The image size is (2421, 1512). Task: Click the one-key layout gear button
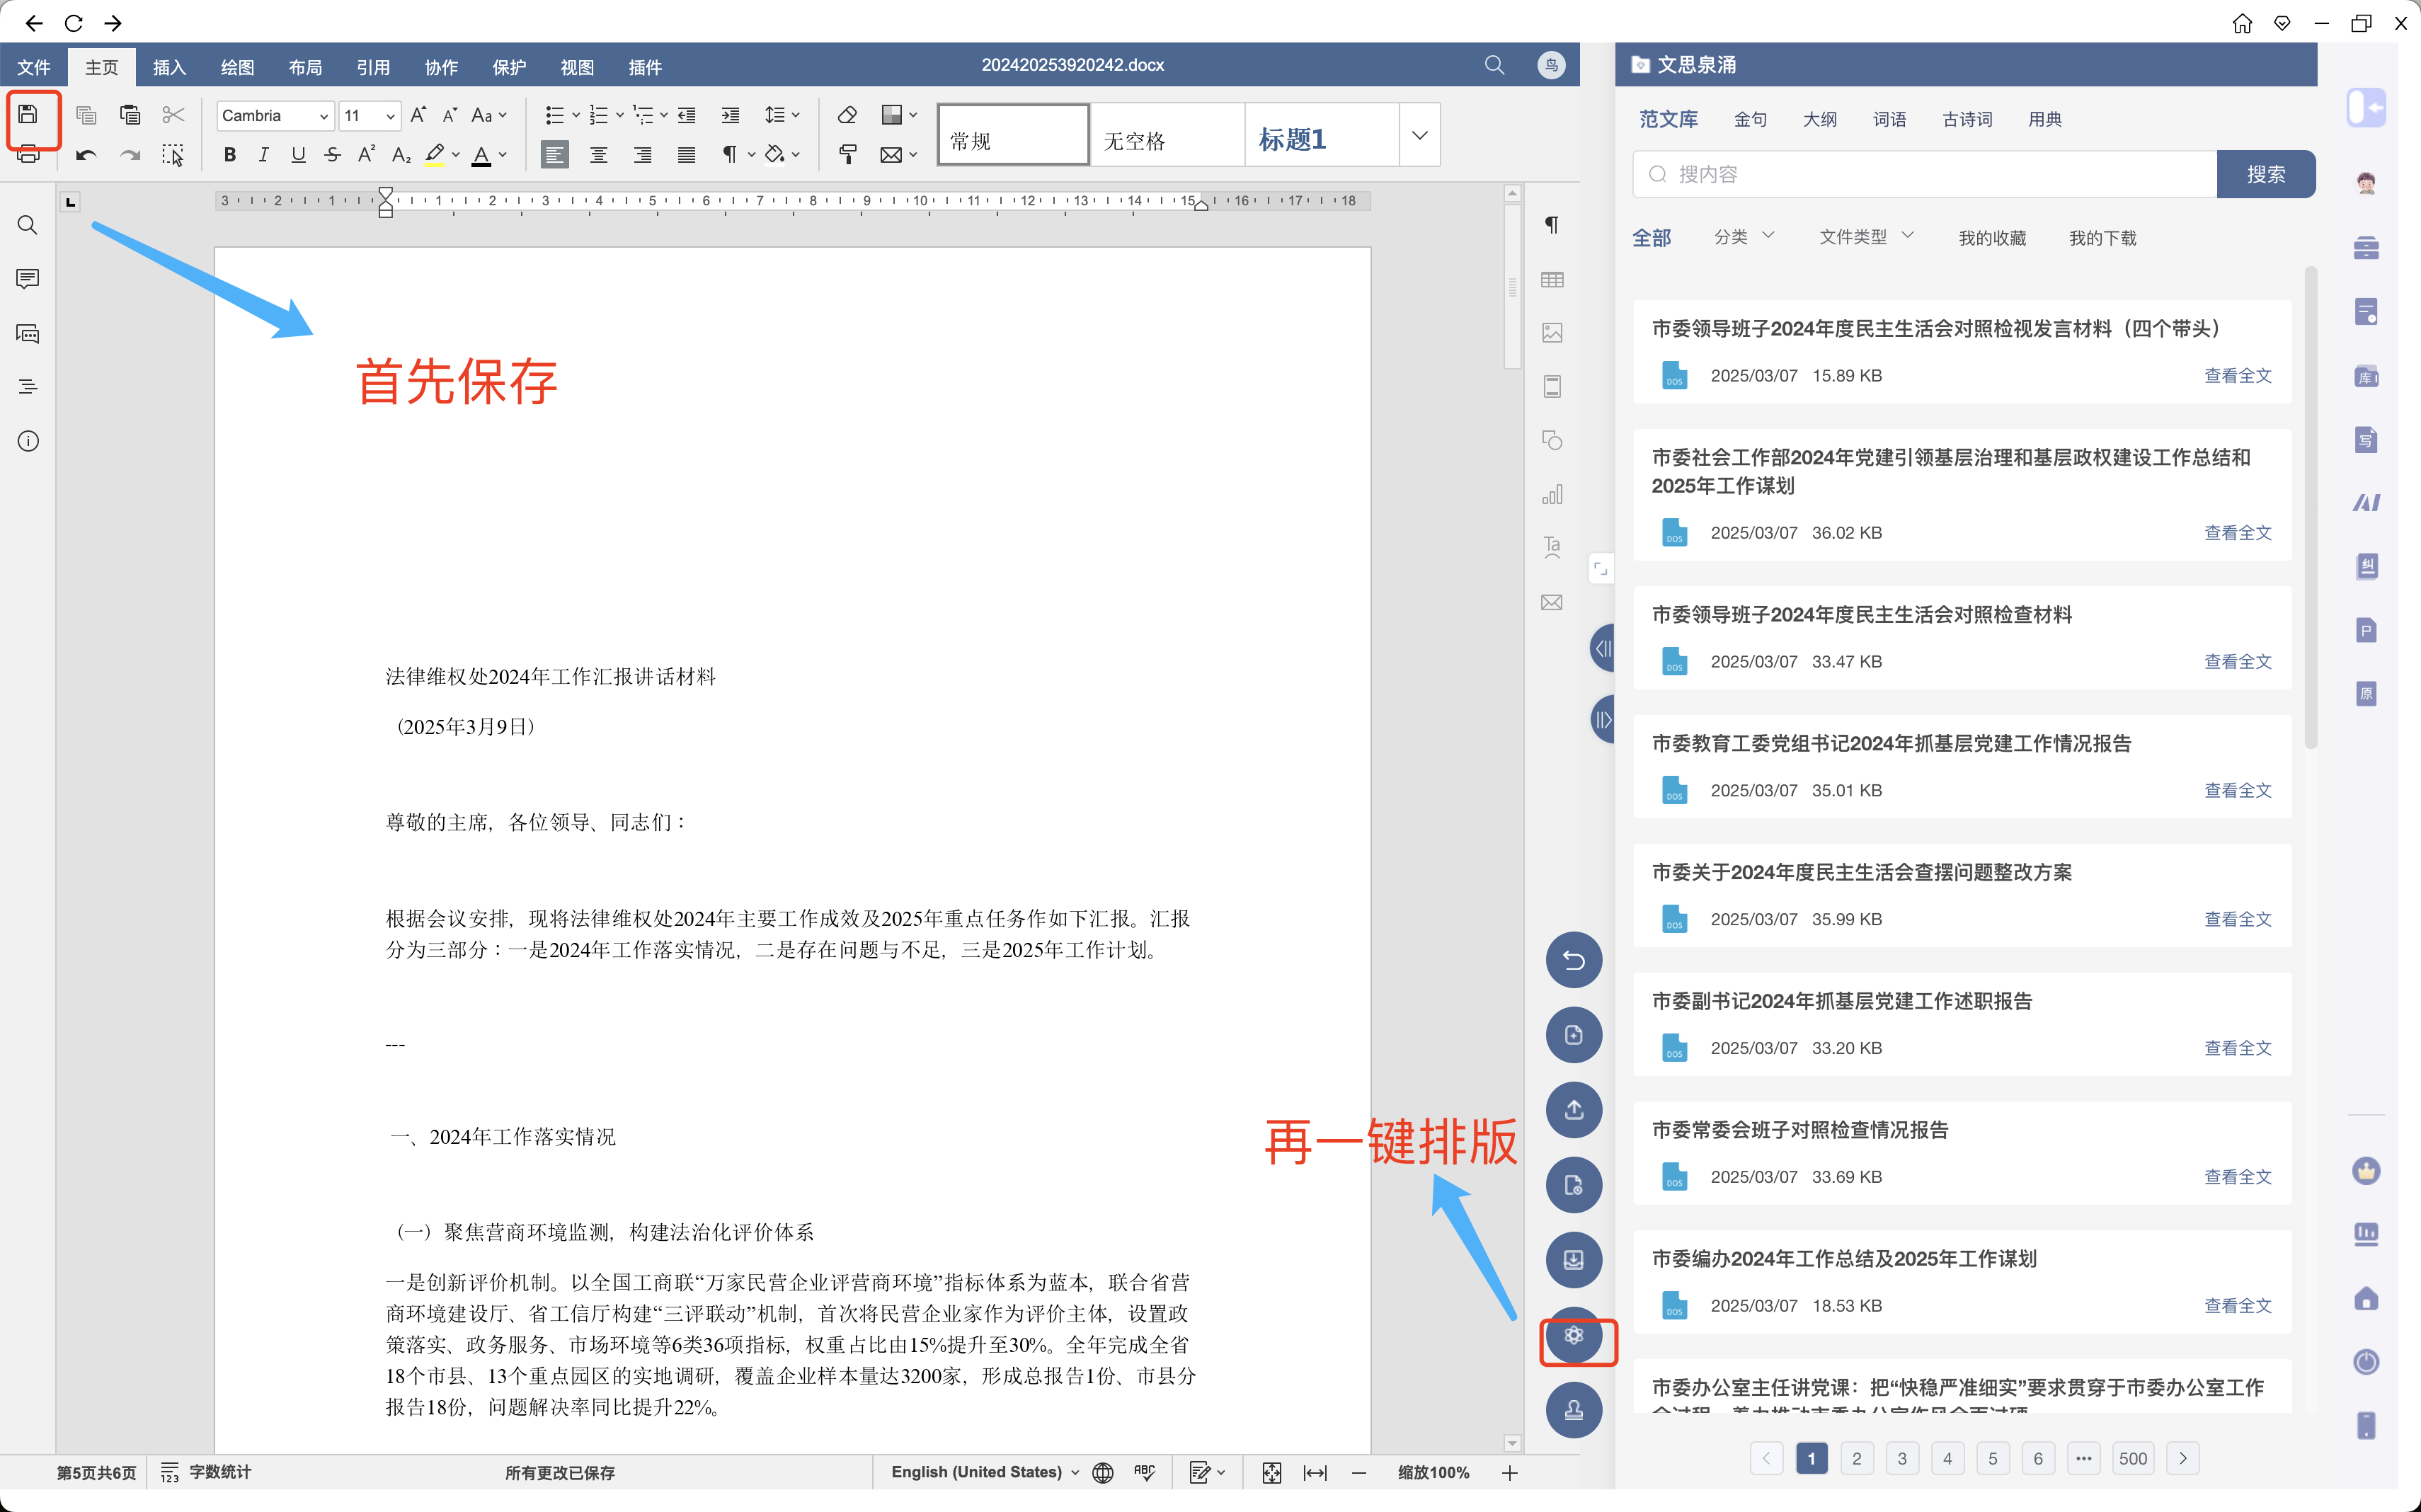click(x=1574, y=1336)
